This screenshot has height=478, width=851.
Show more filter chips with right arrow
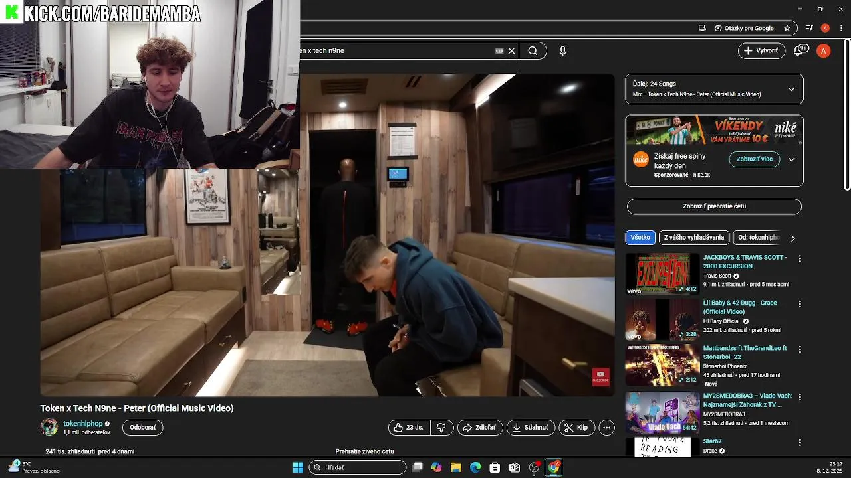click(792, 238)
